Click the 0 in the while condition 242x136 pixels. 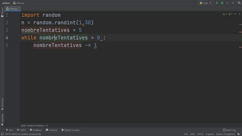pyautogui.click(x=98, y=38)
